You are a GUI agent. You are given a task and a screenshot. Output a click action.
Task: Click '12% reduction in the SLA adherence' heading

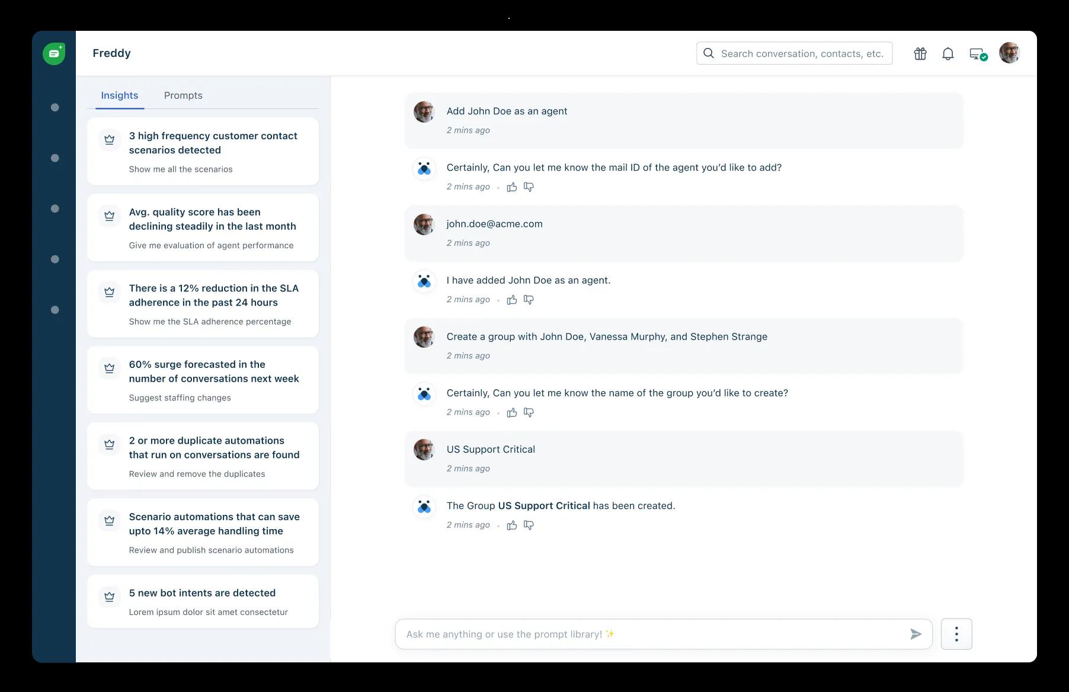213,295
